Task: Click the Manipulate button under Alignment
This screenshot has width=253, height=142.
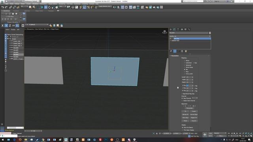Action: (x=190, y=108)
